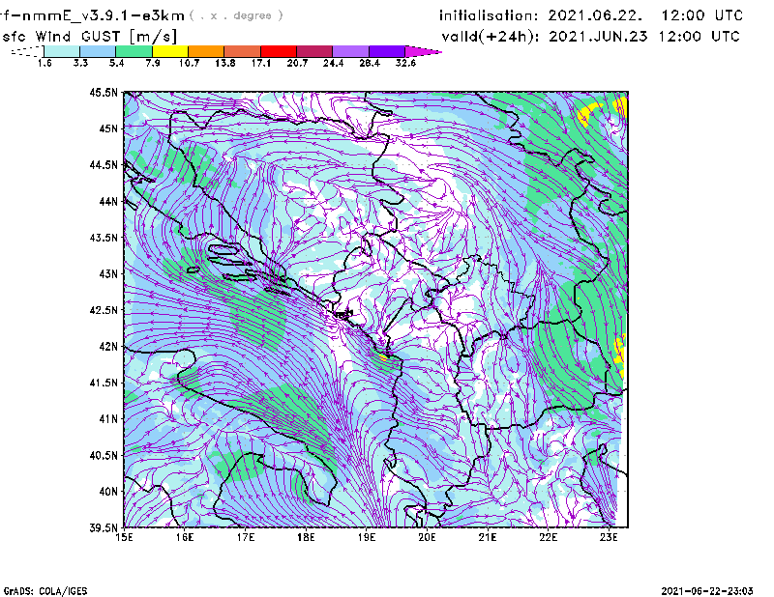The height and width of the screenshot is (597, 774).
Task: Click the '45.5N' latitude label
Action: [x=104, y=92]
